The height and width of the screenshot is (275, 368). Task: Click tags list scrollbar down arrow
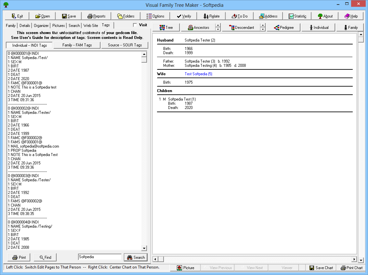(x=144, y=248)
